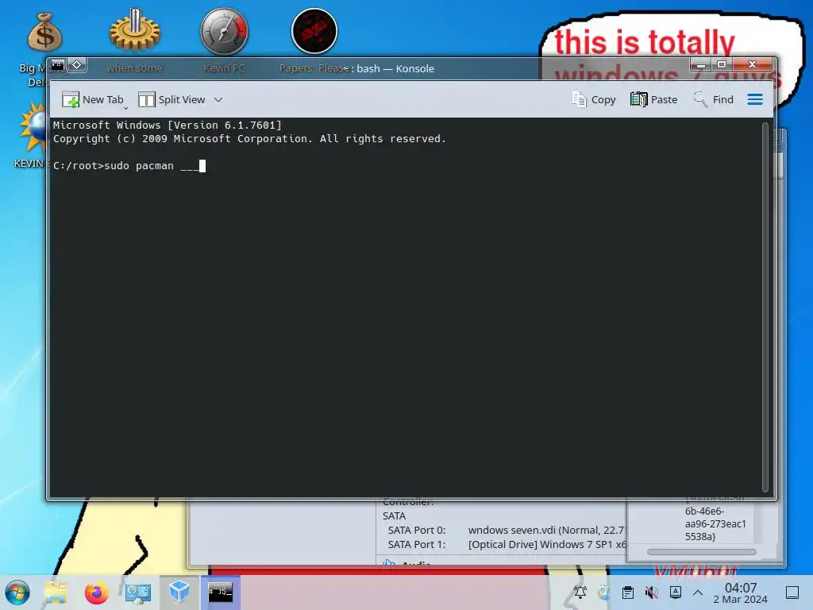Image resolution: width=813 pixels, height=610 pixels.
Task: Click the muted volume tray icon
Action: [x=651, y=592]
